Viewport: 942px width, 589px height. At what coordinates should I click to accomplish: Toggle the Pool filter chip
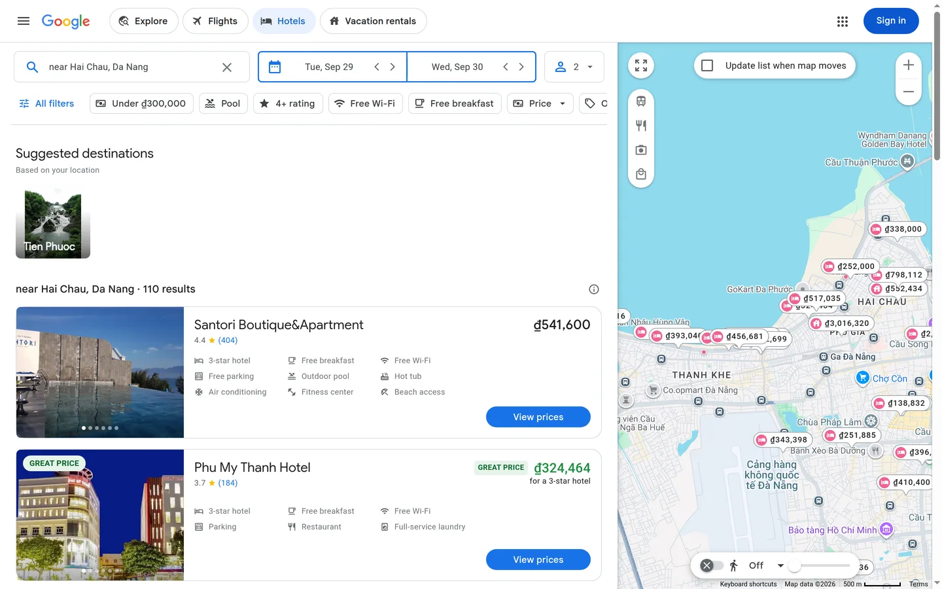[x=223, y=103]
